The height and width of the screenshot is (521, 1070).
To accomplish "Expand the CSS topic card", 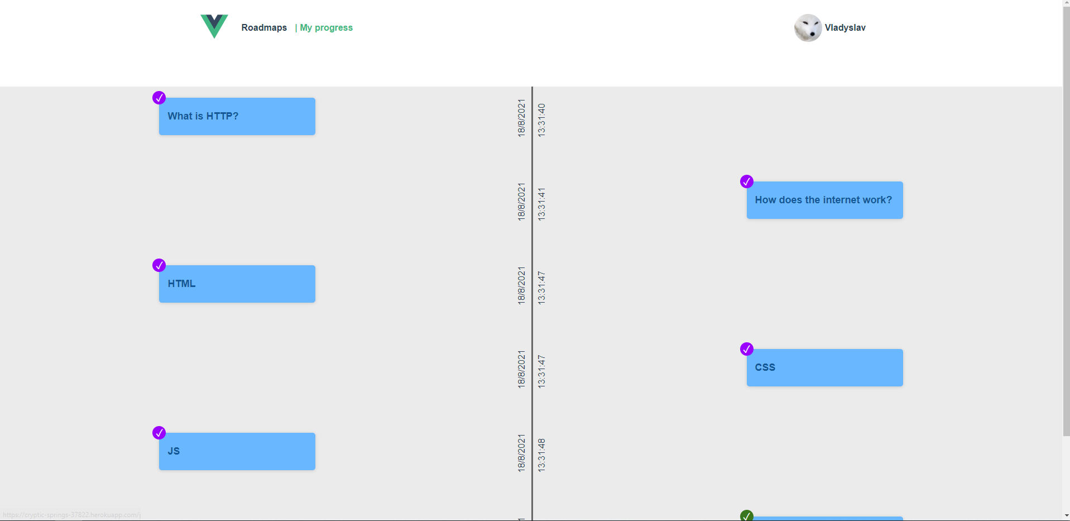I will [824, 367].
